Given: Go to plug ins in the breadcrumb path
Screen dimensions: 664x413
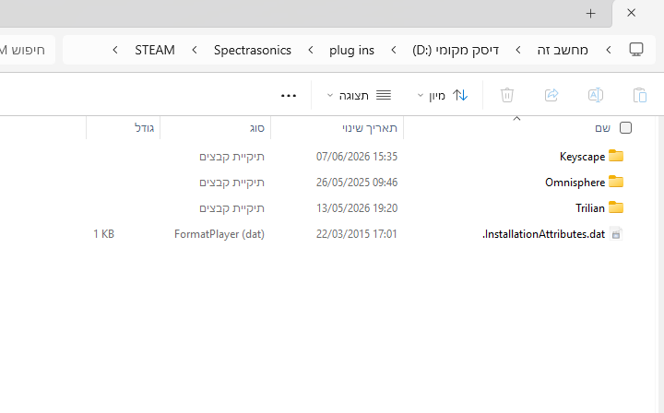Looking at the screenshot, I should (x=351, y=51).
